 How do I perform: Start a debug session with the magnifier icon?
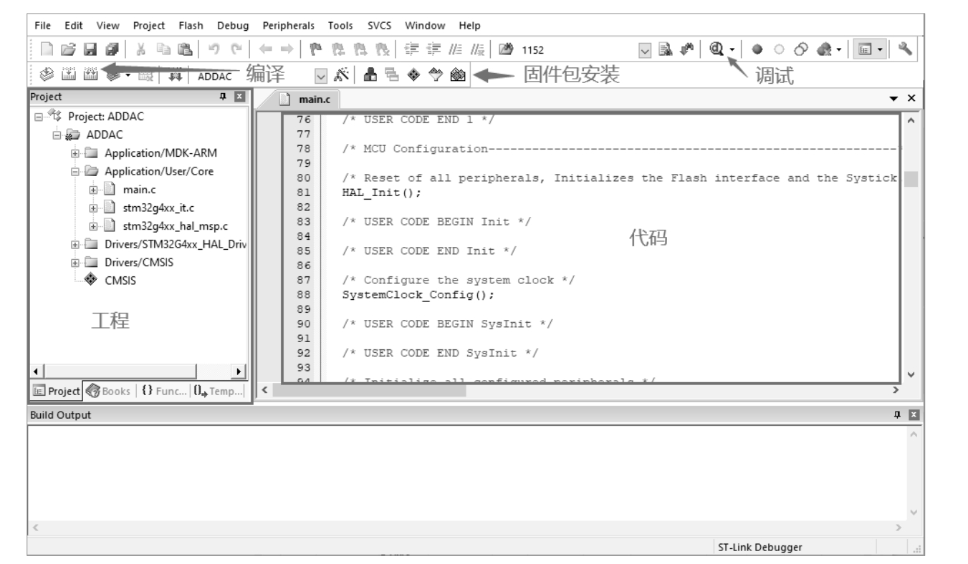717,49
